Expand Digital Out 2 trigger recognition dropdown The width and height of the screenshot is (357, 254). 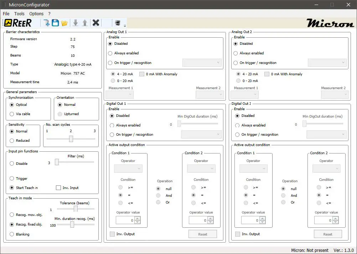[x=326, y=135]
